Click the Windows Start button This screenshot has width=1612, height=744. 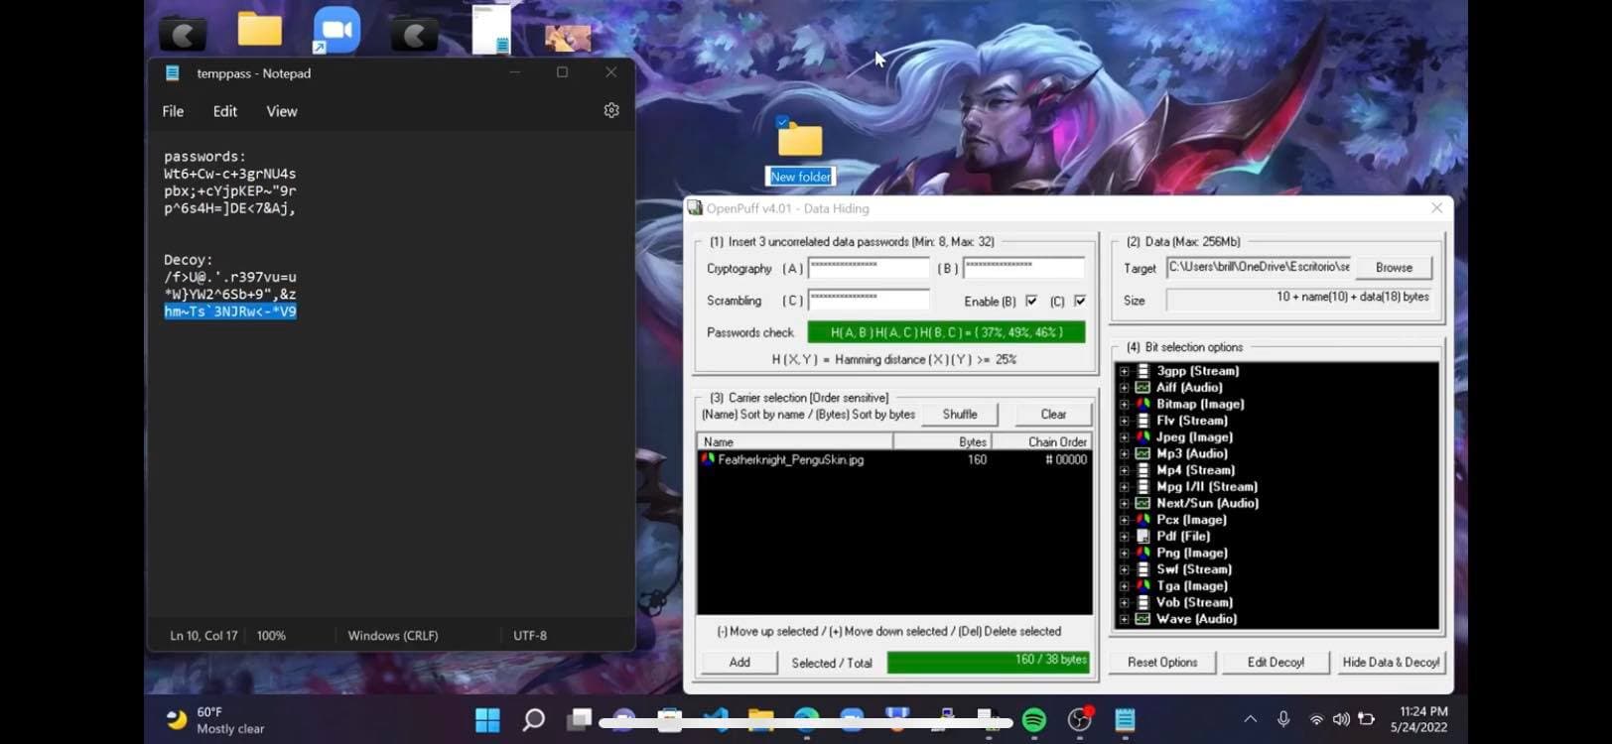tap(487, 719)
